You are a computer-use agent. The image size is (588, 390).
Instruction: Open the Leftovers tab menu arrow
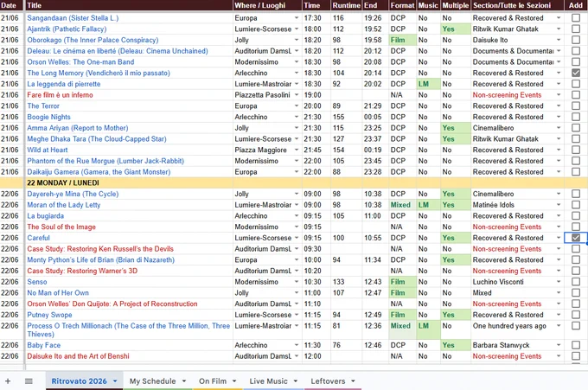(x=354, y=381)
